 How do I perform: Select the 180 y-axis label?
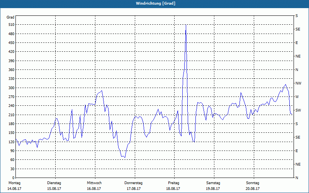pyautogui.click(x=12, y=124)
